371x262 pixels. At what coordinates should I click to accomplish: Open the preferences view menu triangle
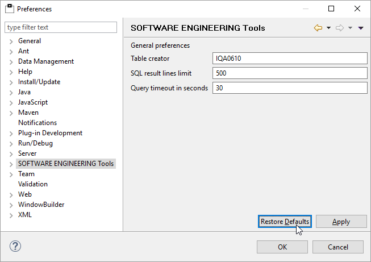coord(361,28)
